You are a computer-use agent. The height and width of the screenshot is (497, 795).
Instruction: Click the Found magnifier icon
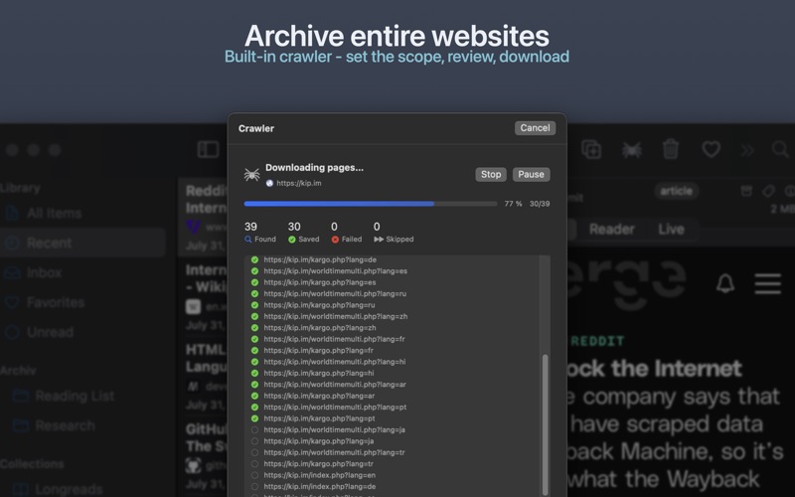click(x=247, y=239)
